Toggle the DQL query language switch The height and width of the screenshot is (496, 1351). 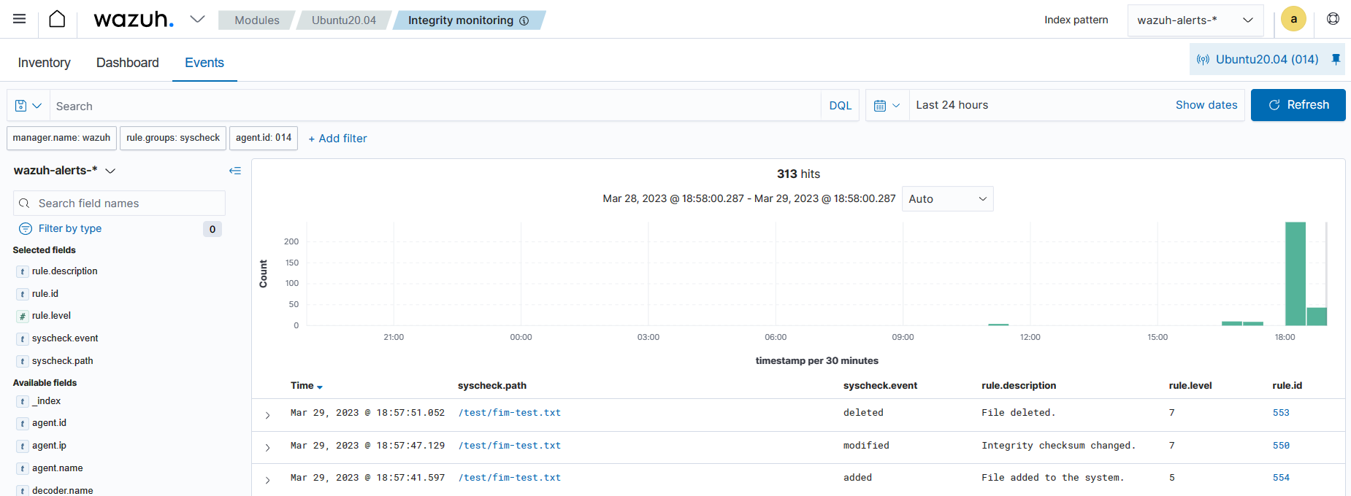tap(841, 106)
